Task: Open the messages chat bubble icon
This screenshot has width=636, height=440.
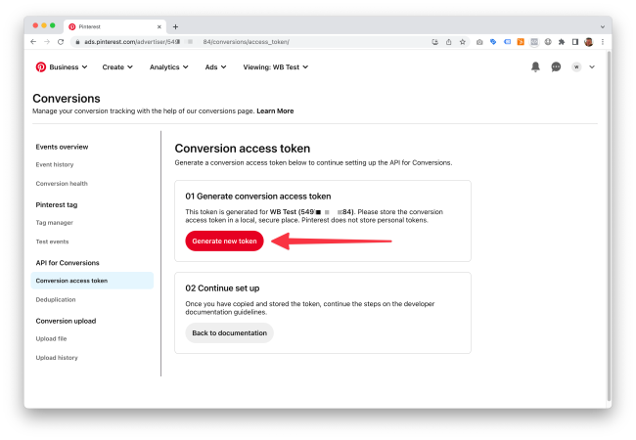Action: 556,66
